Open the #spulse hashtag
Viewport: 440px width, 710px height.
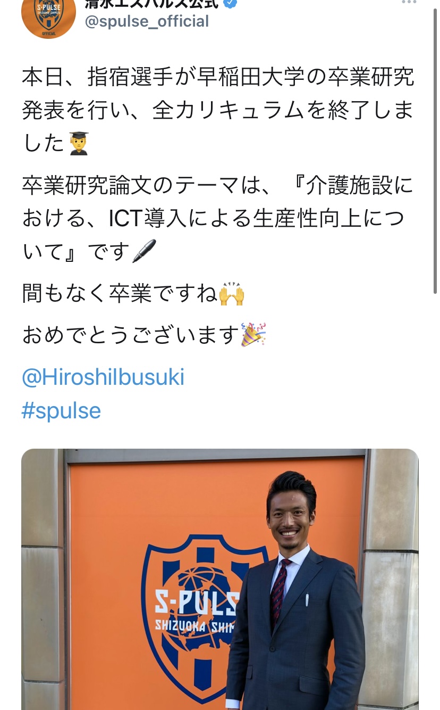[x=61, y=410]
